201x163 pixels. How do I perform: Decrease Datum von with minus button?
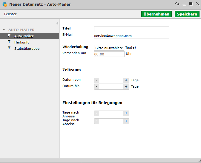(x=96, y=80)
